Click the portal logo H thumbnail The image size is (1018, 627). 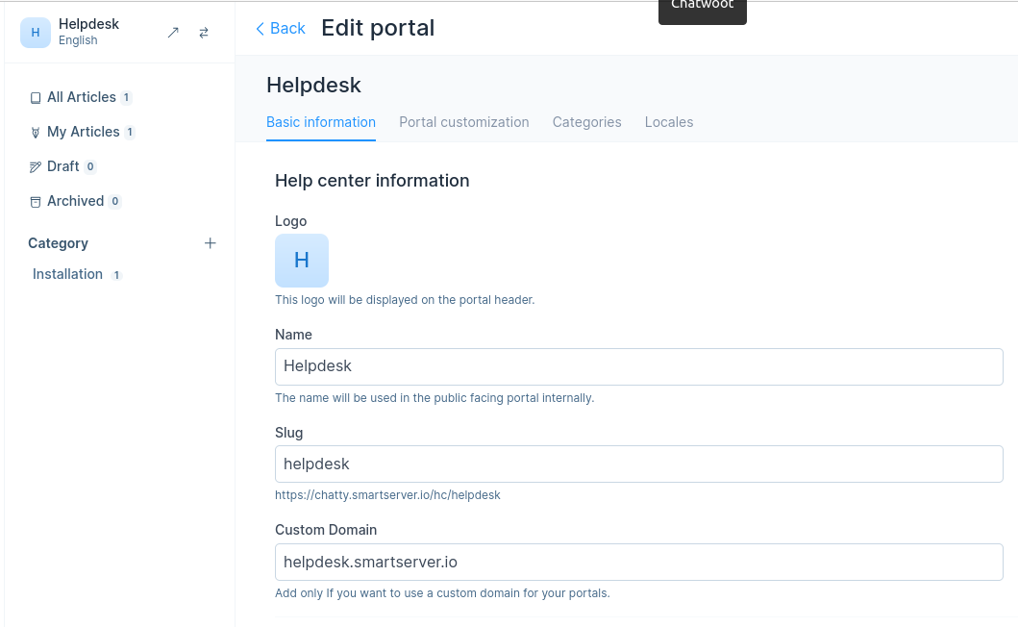pos(302,261)
